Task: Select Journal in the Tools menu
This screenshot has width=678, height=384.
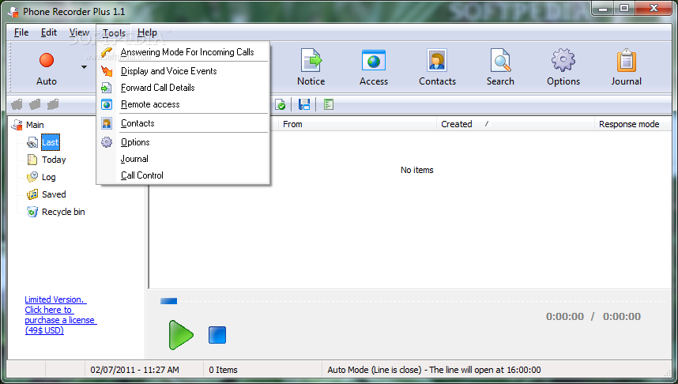Action: coord(183,159)
